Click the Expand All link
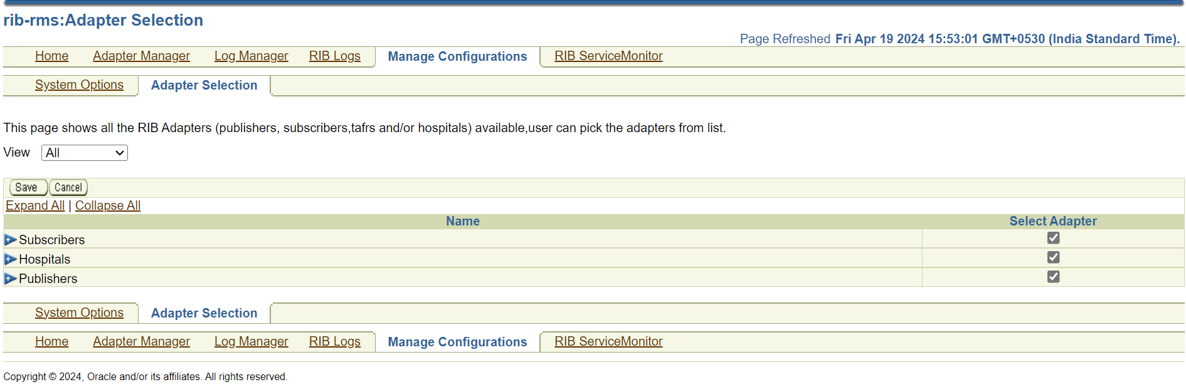 coord(34,205)
